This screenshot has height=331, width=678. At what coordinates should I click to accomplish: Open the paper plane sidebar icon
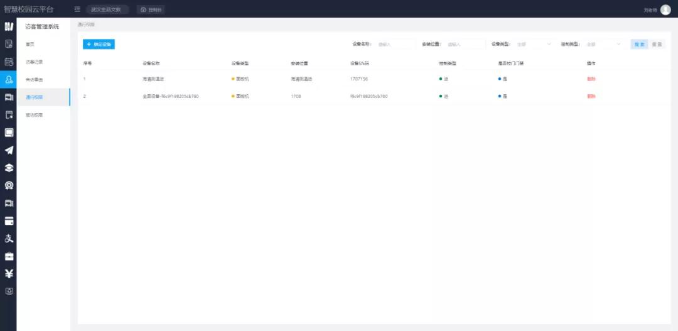[x=9, y=150]
